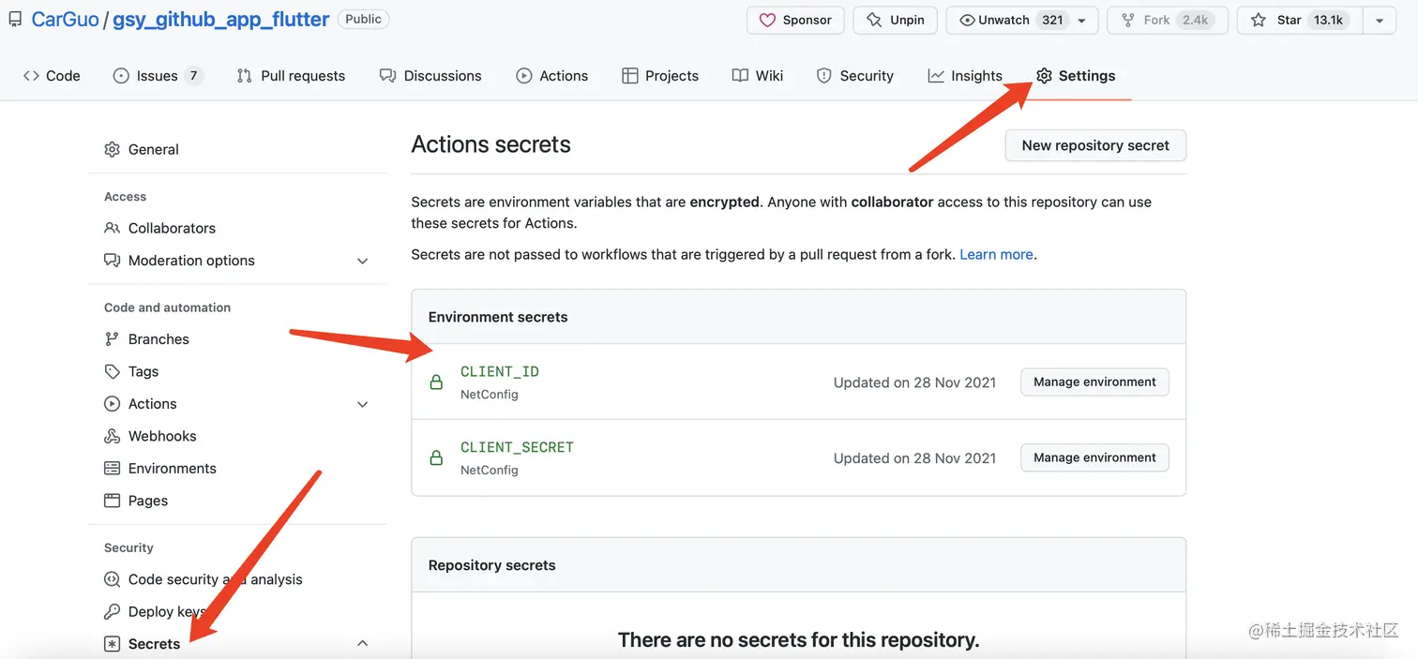Image resolution: width=1418 pixels, height=659 pixels.
Task: Click New repository secret button
Action: pyautogui.click(x=1095, y=145)
